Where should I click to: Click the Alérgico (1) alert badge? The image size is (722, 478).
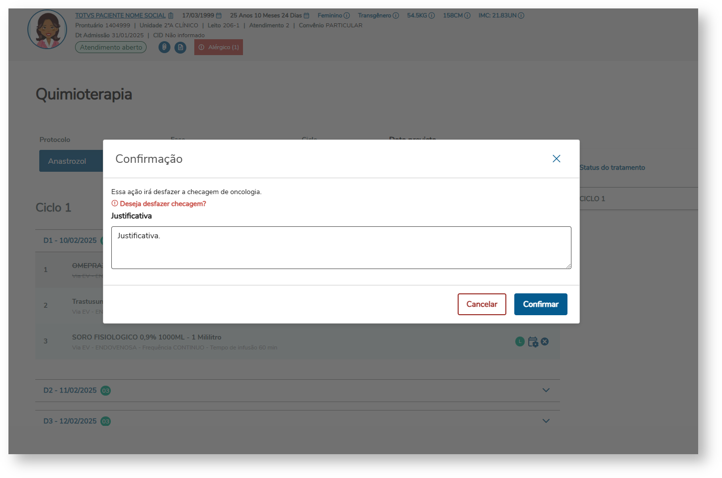pos(219,47)
